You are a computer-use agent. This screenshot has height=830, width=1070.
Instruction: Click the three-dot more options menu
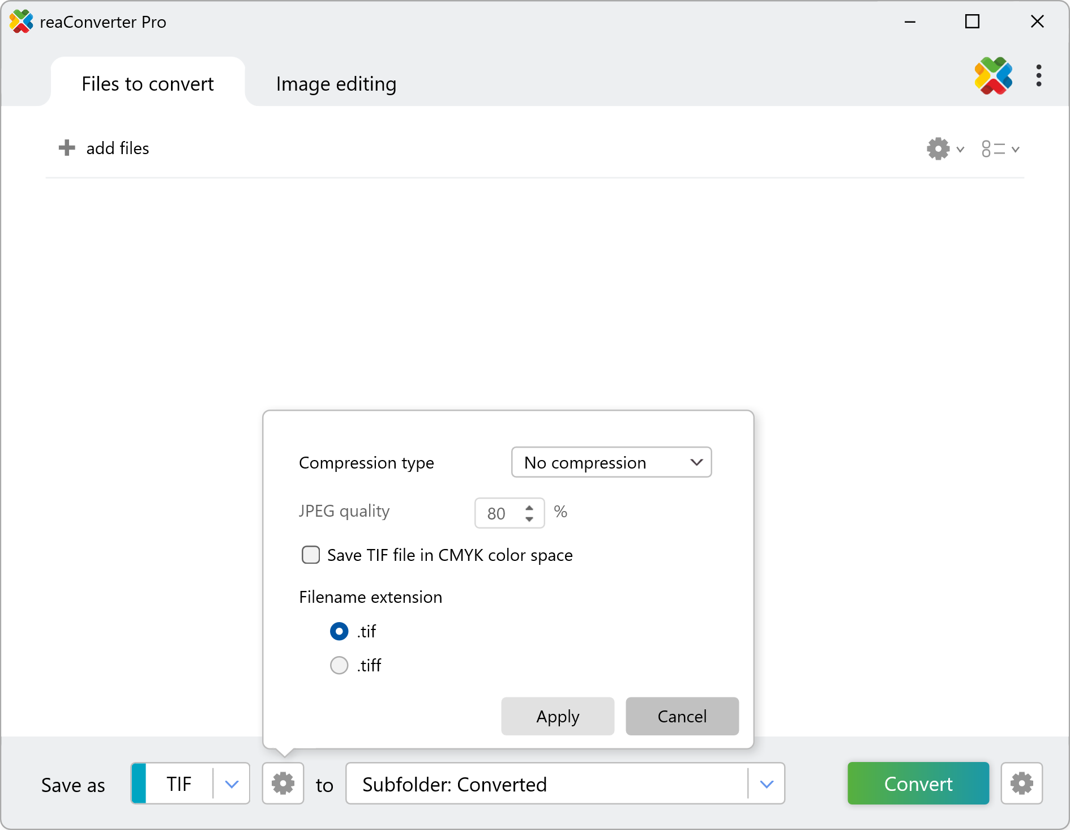(1038, 76)
